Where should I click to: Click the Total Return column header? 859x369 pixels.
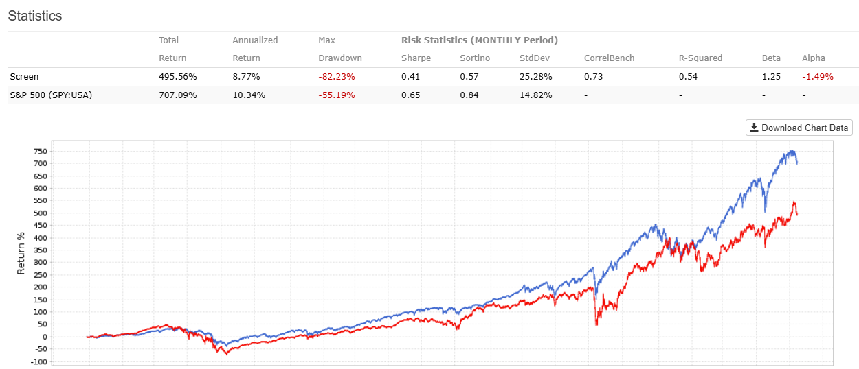pos(172,49)
